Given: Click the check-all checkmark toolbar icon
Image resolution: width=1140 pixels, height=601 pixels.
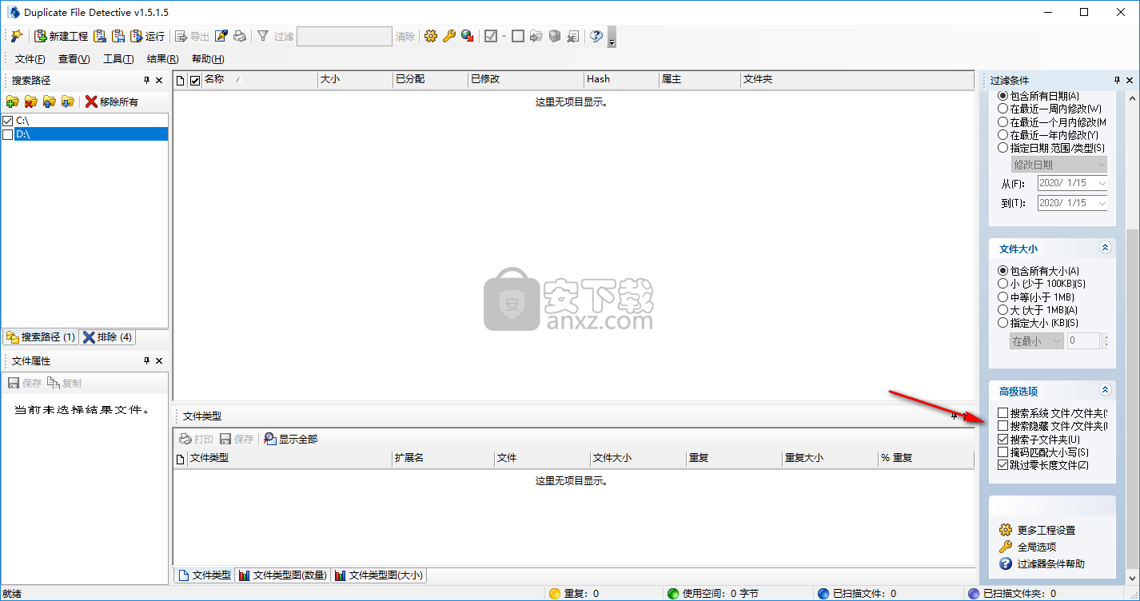Looking at the screenshot, I should click(x=491, y=36).
